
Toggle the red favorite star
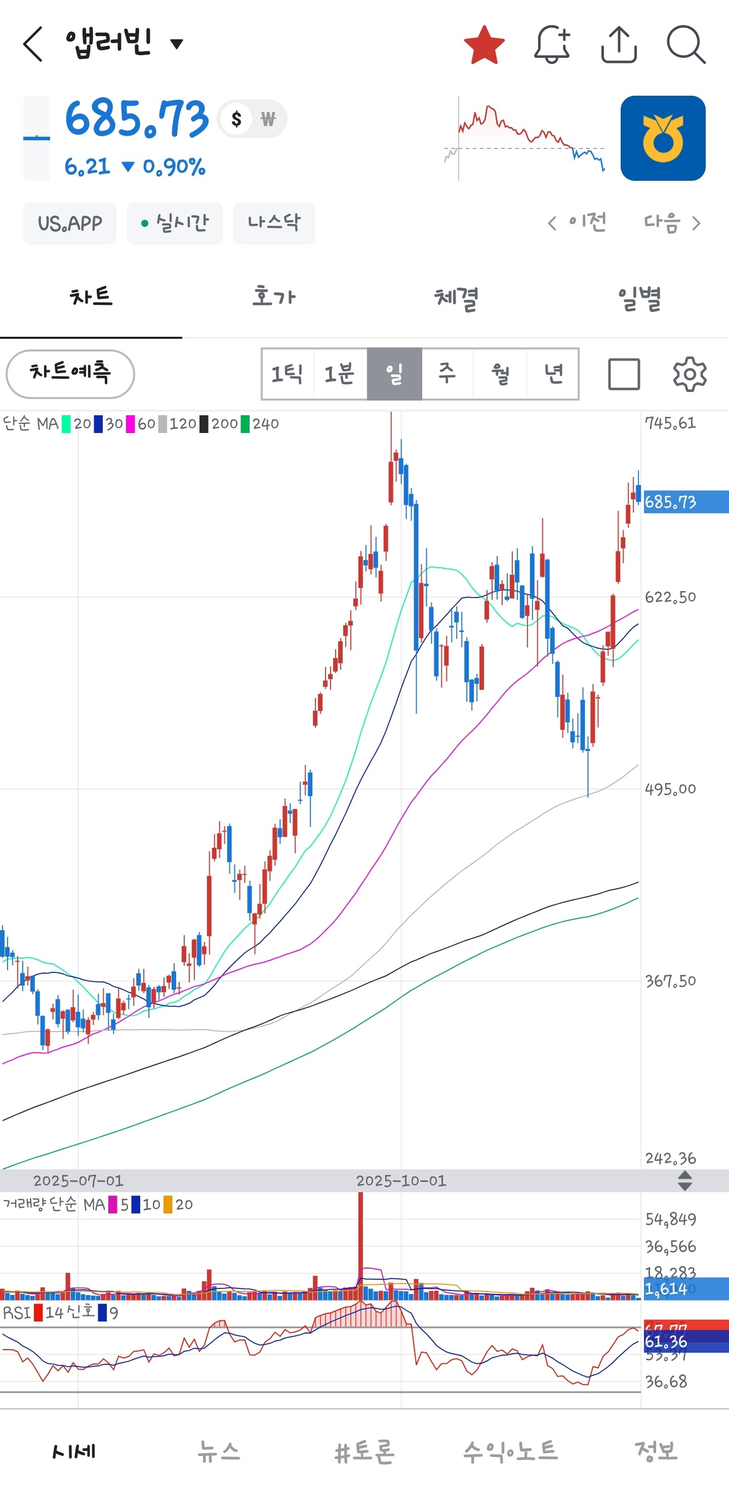point(484,45)
